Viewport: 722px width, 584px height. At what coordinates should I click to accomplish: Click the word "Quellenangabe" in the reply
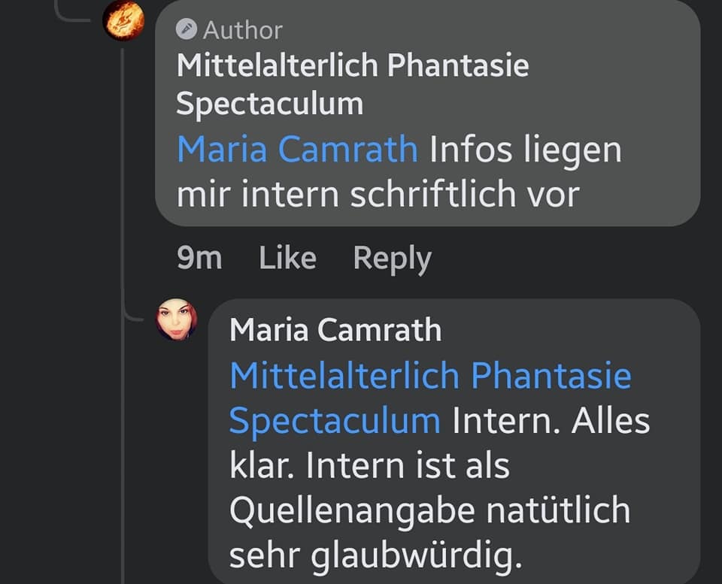point(351,511)
